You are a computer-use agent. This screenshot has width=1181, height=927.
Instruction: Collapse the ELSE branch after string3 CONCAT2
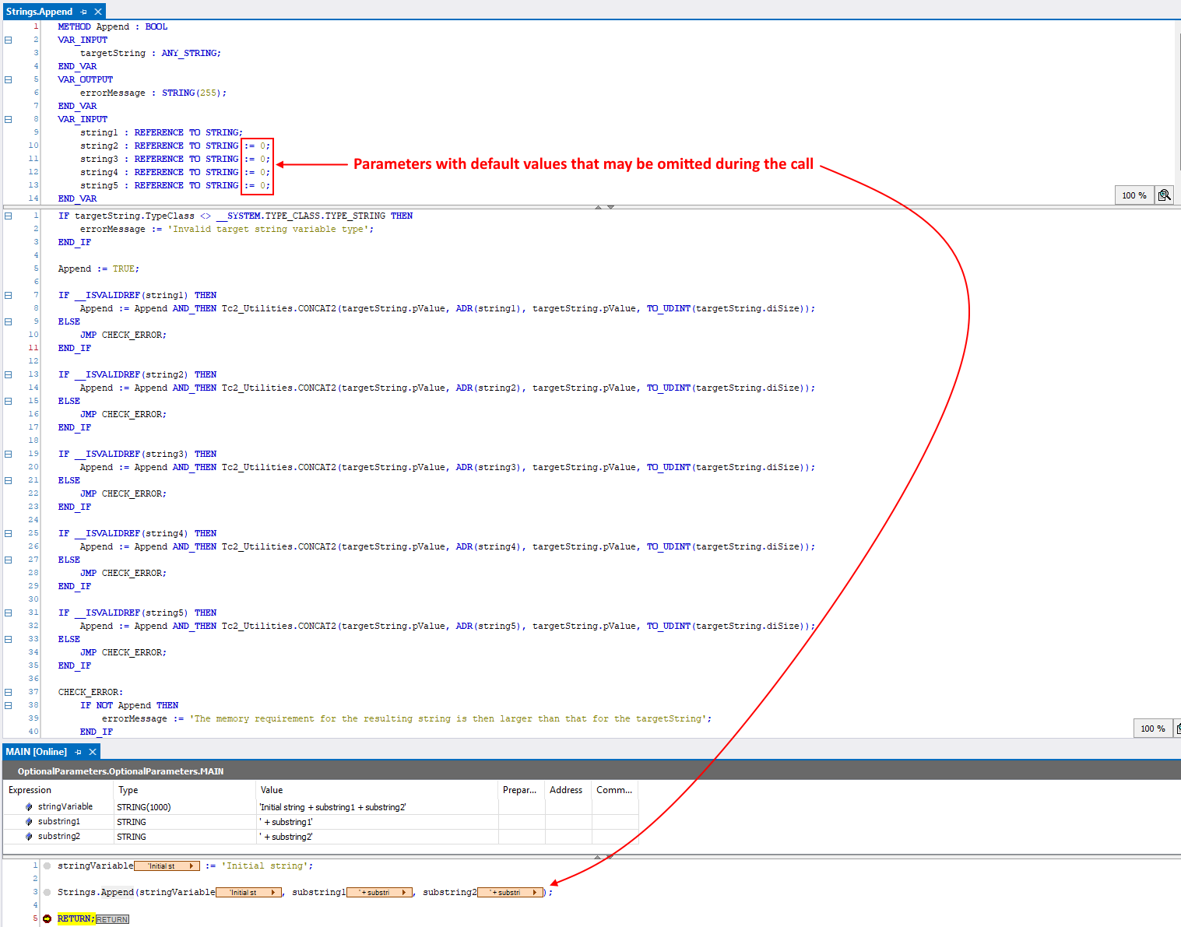coord(9,480)
